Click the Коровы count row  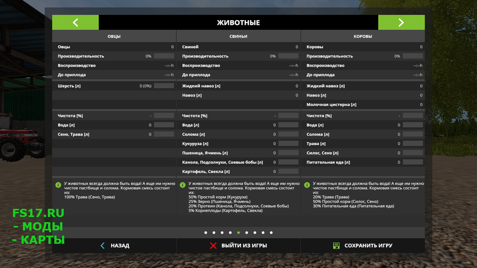tap(363, 47)
